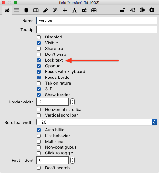Enable the Vertical scrollbar checkbox
Screen dimensions: 159x173
tap(39, 115)
